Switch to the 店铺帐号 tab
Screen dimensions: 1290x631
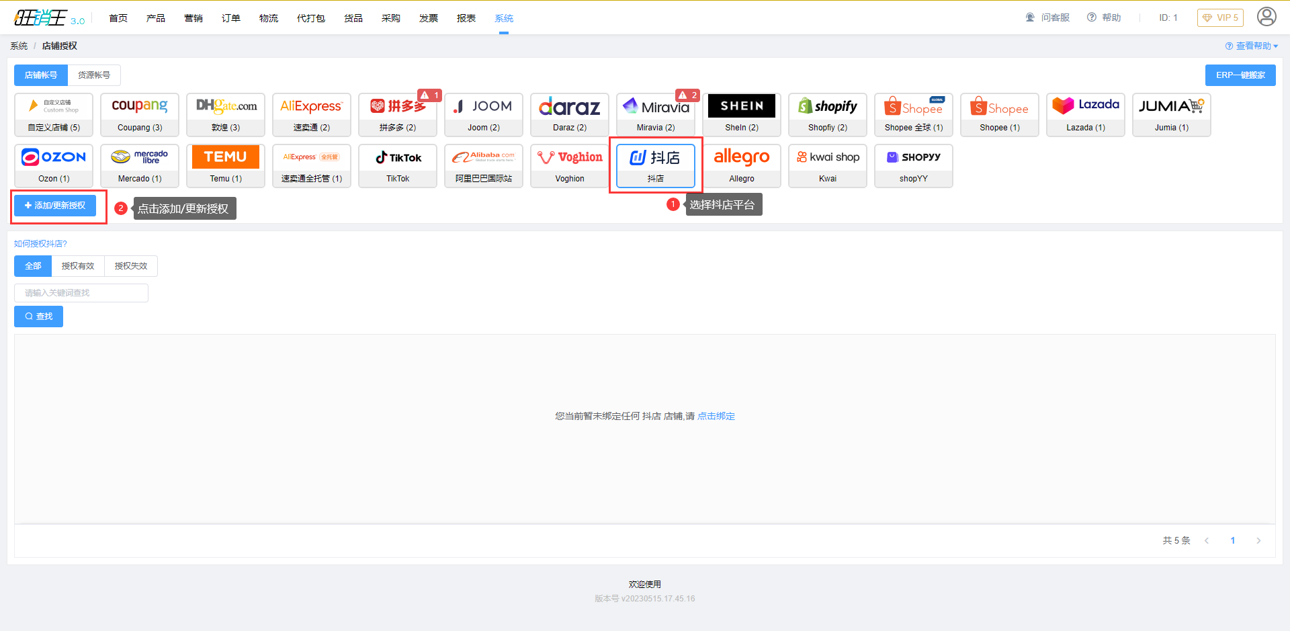coord(41,75)
